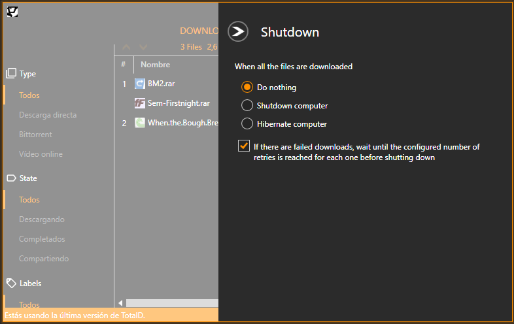Click the TotalD app logo icon
514x324 pixels.
12,12
